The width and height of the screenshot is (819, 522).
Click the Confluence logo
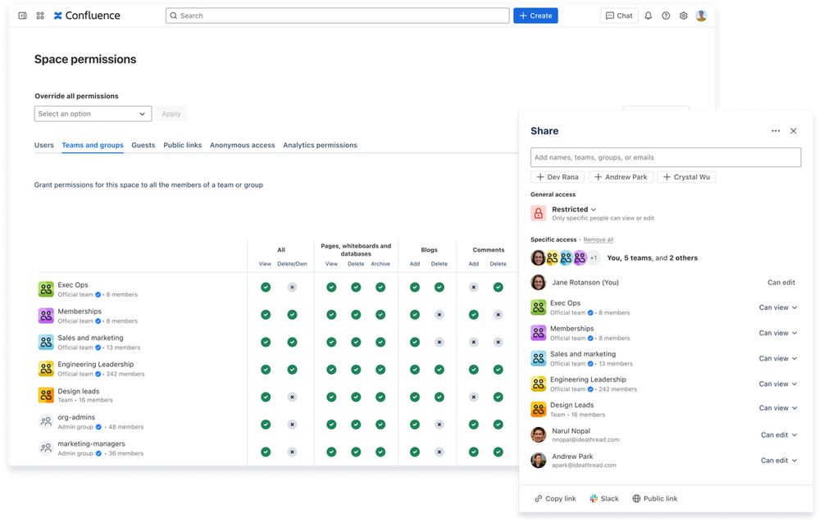(87, 16)
